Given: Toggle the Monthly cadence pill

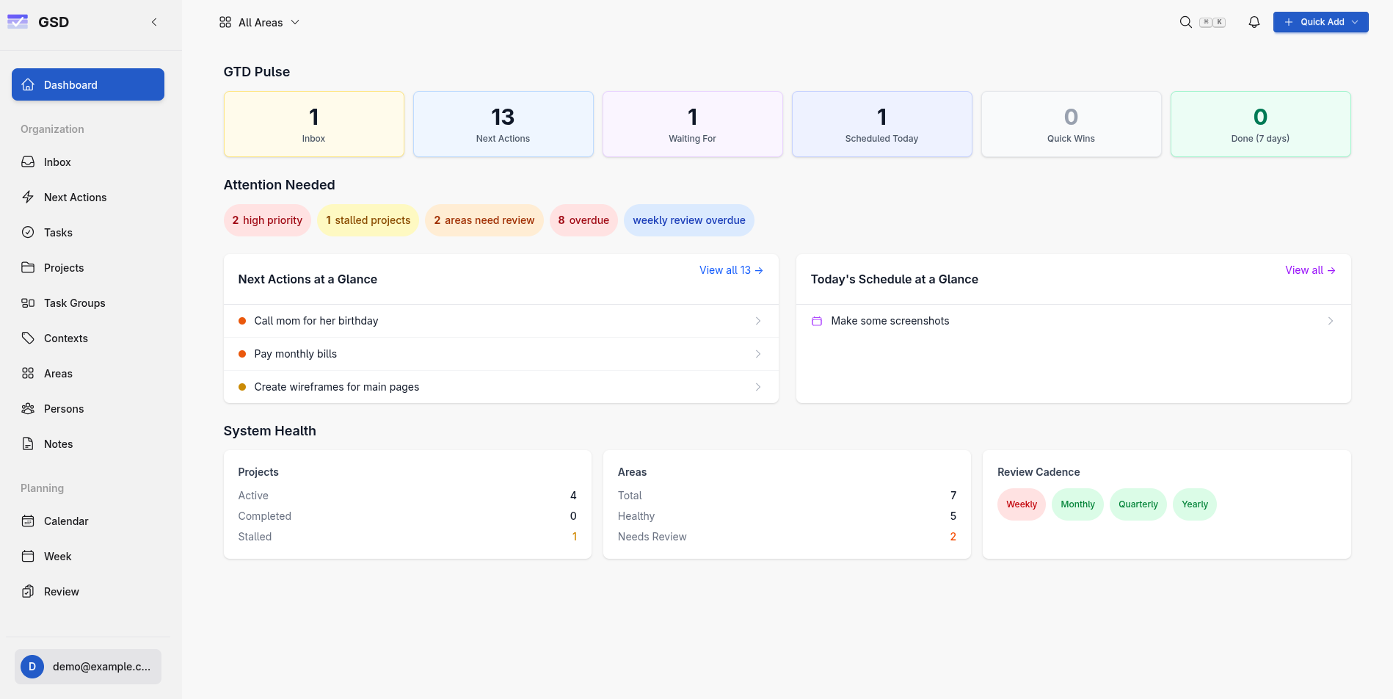Looking at the screenshot, I should pyautogui.click(x=1077, y=504).
